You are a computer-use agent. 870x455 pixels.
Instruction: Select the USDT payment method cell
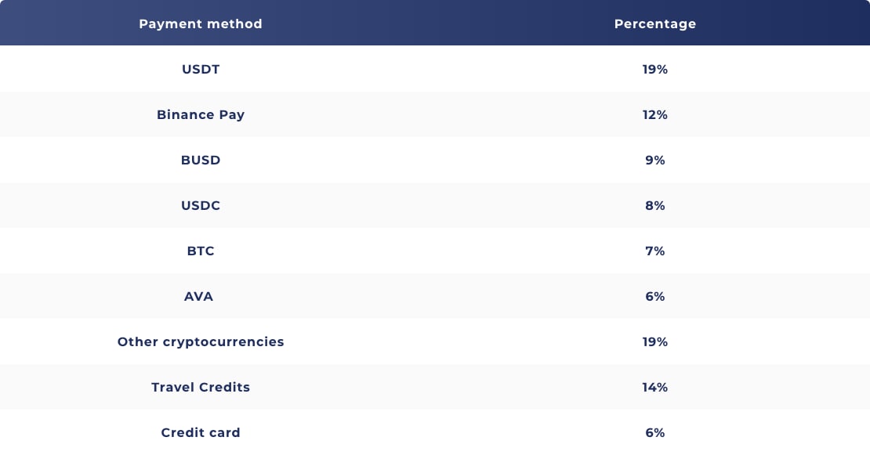[x=201, y=69]
